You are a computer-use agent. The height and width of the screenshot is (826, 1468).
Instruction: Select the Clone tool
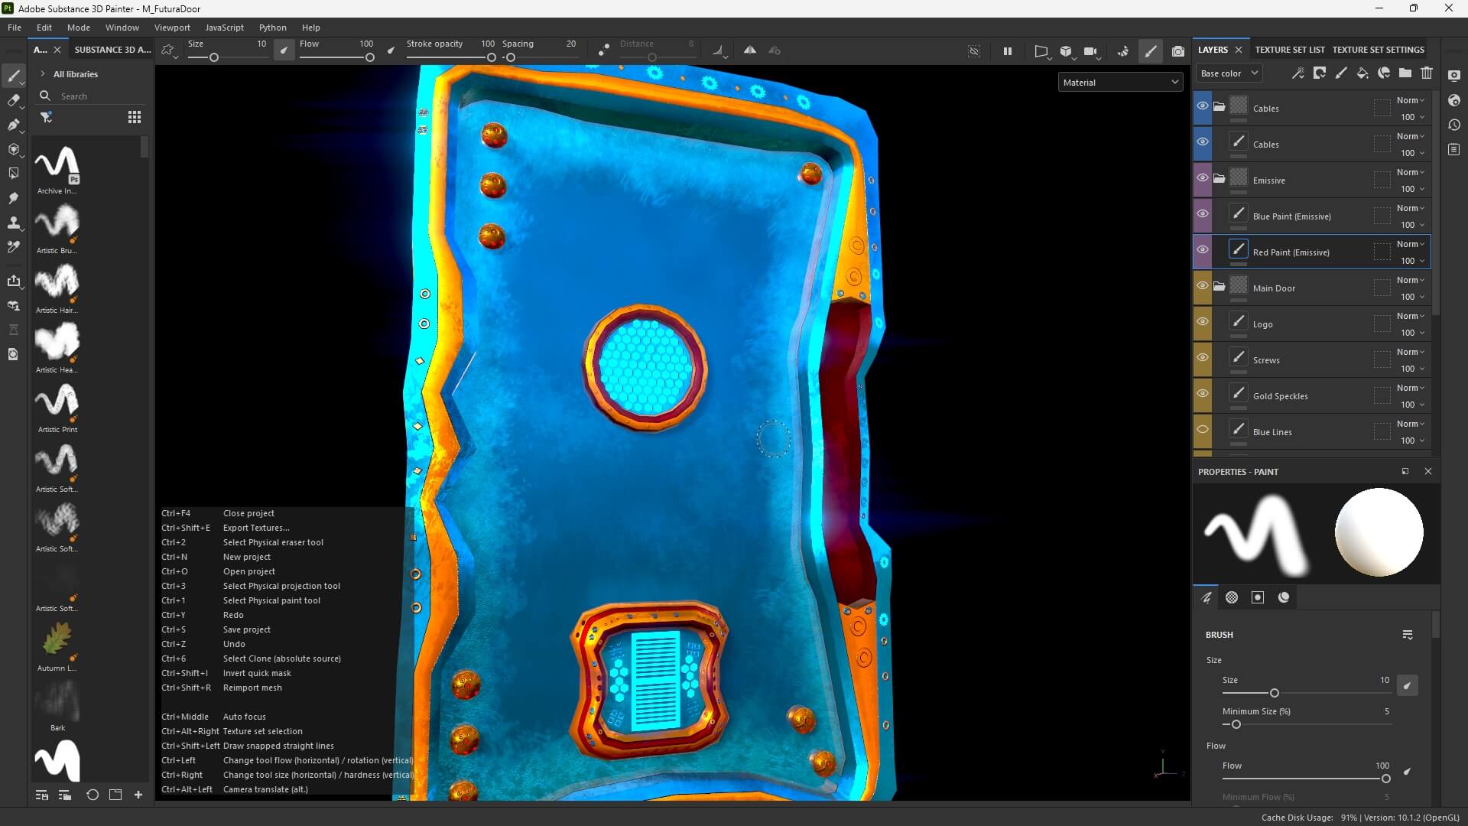(13, 223)
